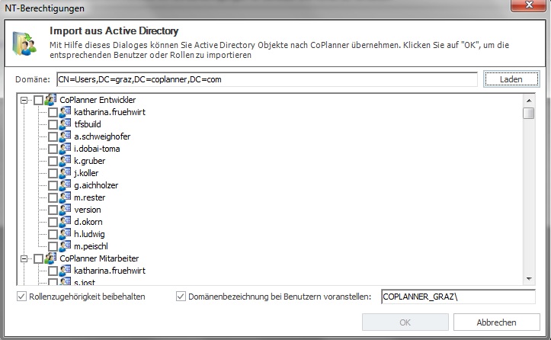Click the user icon beside j.koller
Image resolution: width=551 pixels, height=340 pixels.
point(65,173)
